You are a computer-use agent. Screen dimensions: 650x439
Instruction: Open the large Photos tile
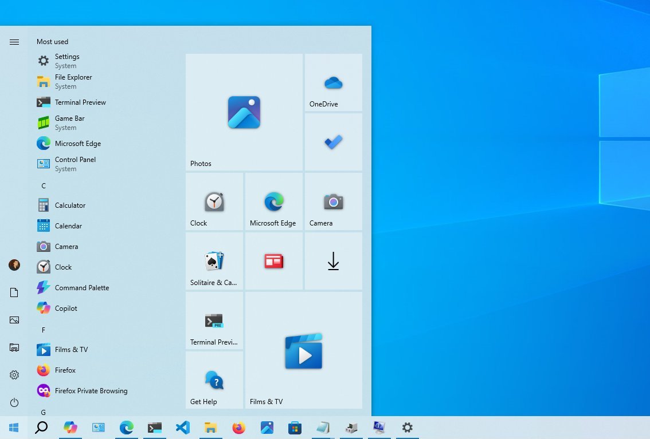[244, 112]
